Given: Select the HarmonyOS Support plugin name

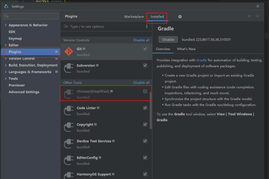Looking at the screenshot, I should pos(94,174).
